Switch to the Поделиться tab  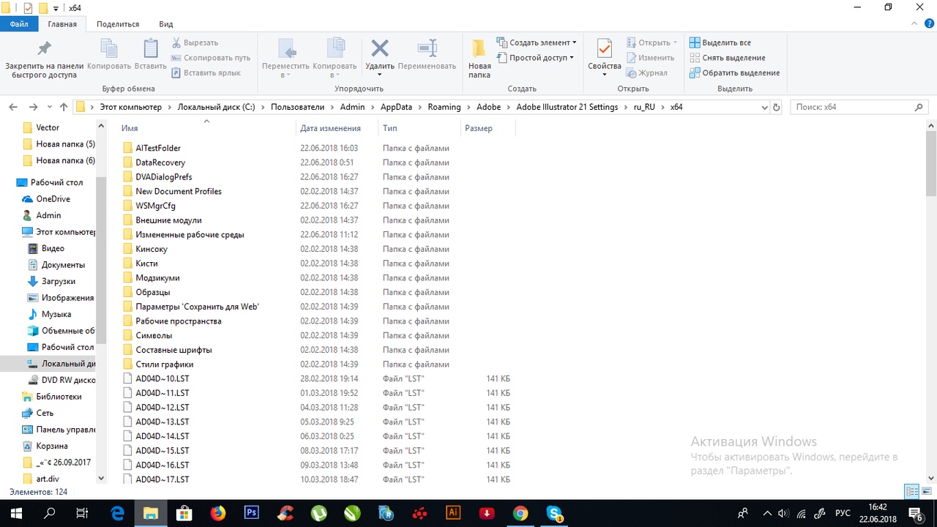coord(117,24)
